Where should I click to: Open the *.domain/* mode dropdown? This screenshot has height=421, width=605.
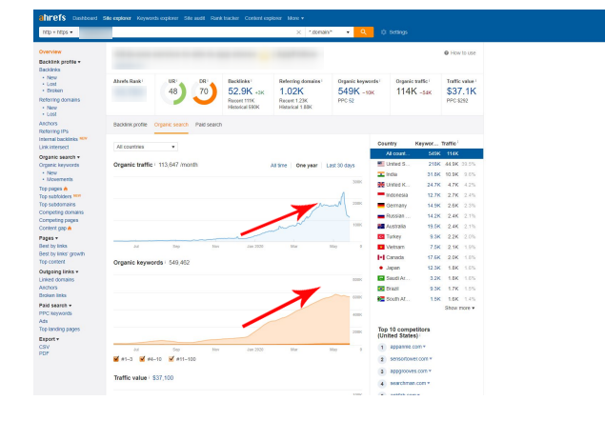pyautogui.click(x=330, y=32)
